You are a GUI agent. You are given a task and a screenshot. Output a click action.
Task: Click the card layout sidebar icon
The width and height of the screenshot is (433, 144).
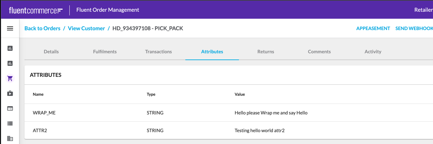10,108
